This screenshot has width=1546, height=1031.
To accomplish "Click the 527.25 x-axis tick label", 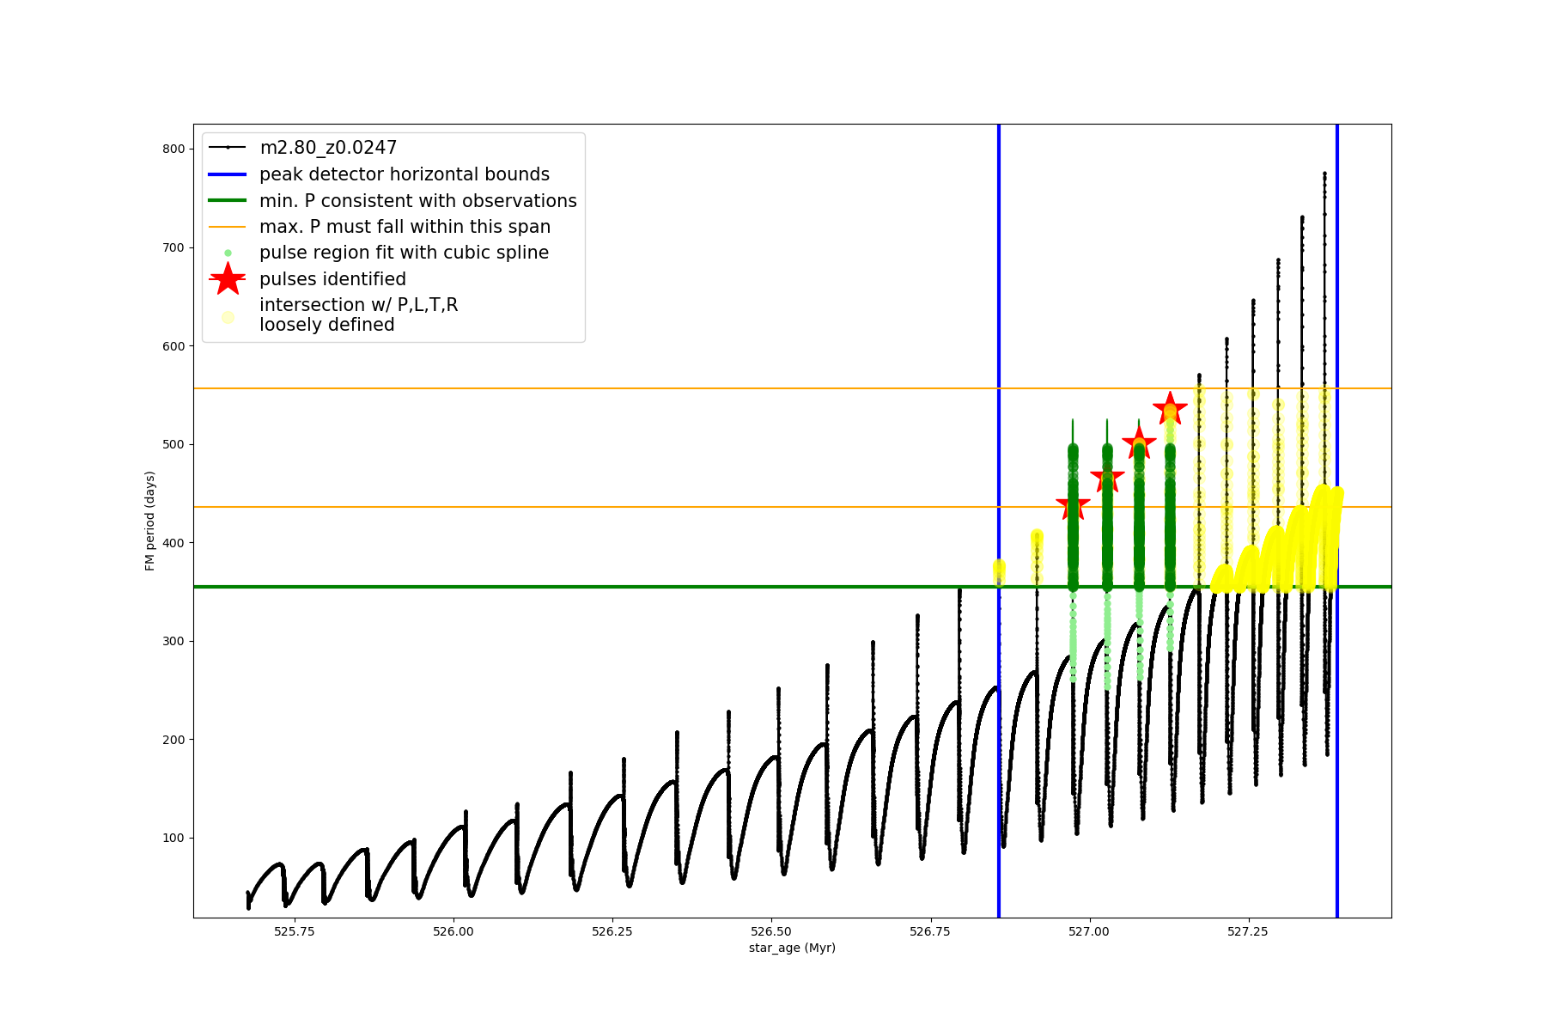I will point(1248,931).
